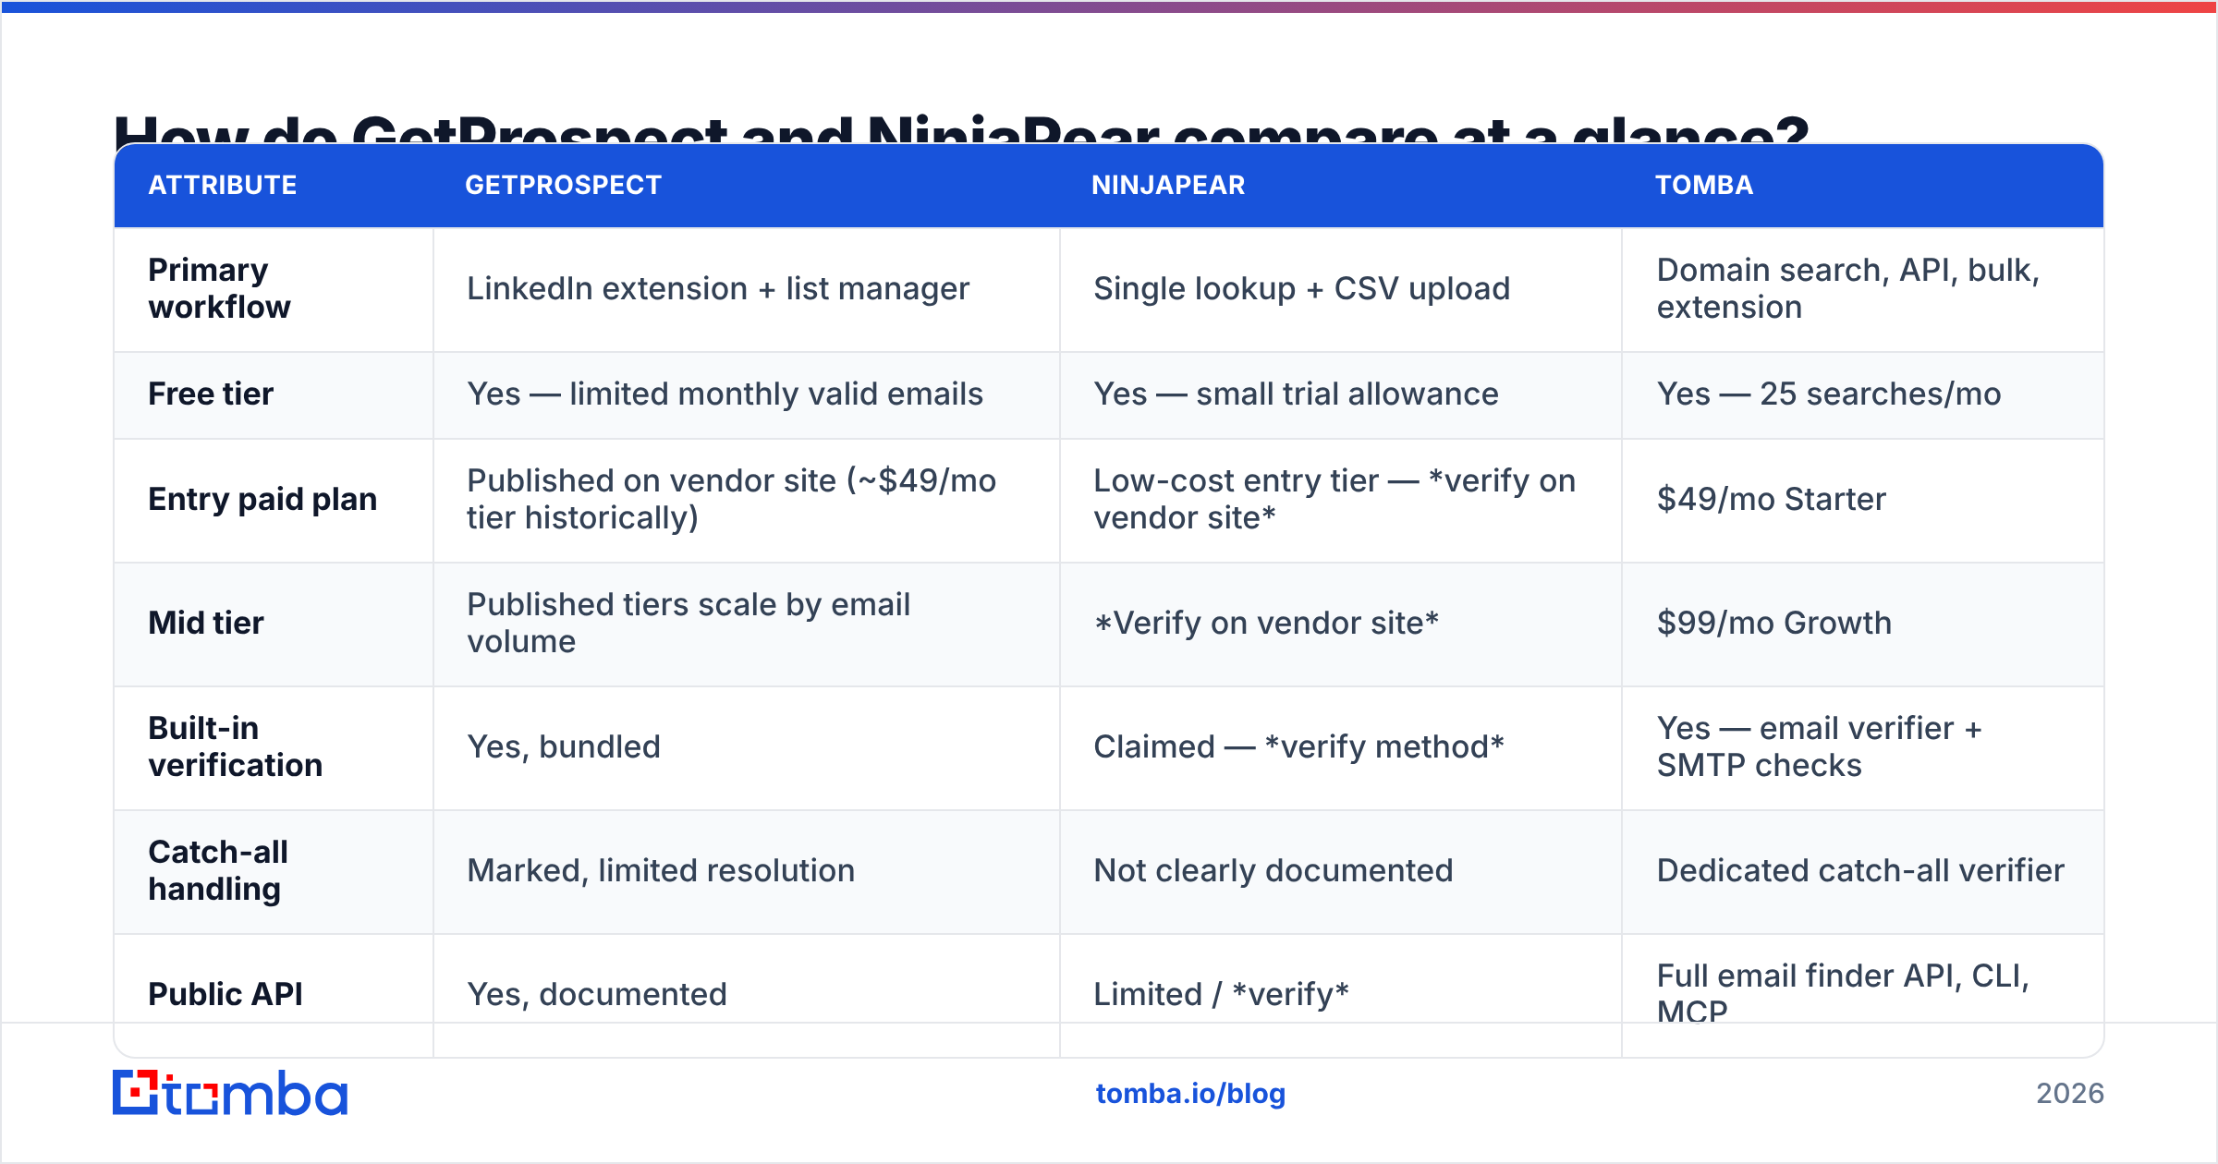Select the 'Primary workflow' row label
The height and width of the screenshot is (1164, 2218).
(x=220, y=288)
